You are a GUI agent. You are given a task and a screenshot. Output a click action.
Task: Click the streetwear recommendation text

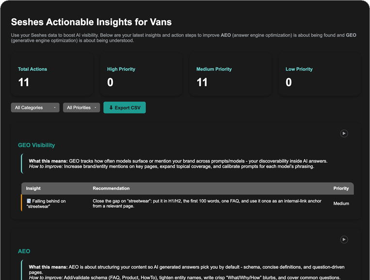click(207, 203)
